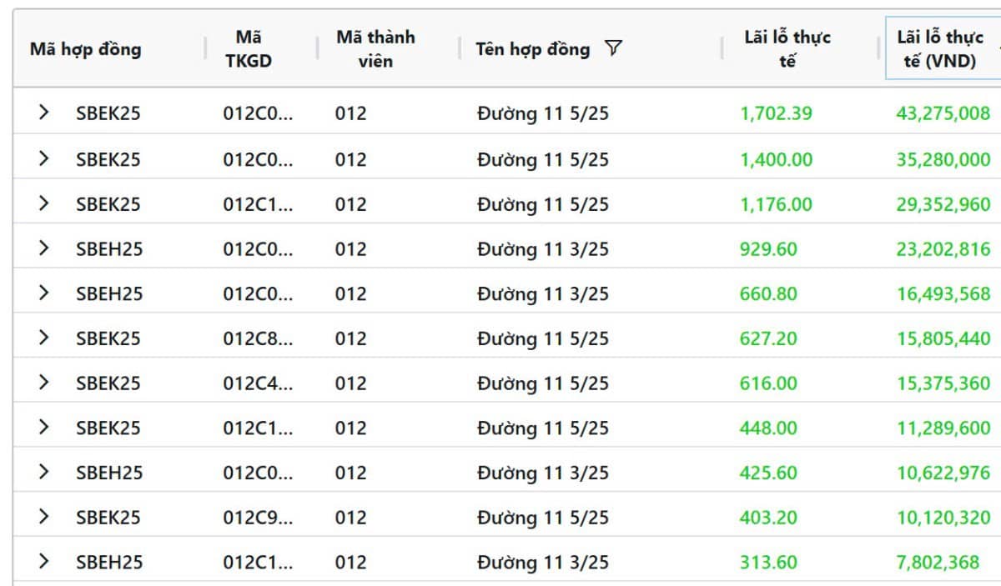Screen dimensions: 1001x586
Task: Select the value 616.00
Action: pyautogui.click(x=768, y=383)
